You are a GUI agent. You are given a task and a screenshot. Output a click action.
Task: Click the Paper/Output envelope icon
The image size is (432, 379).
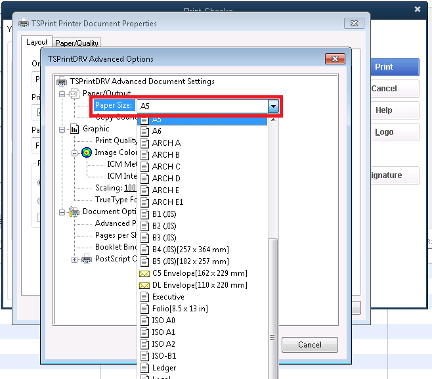(74, 93)
